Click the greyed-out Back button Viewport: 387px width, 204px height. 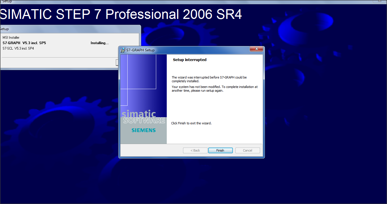(x=195, y=150)
